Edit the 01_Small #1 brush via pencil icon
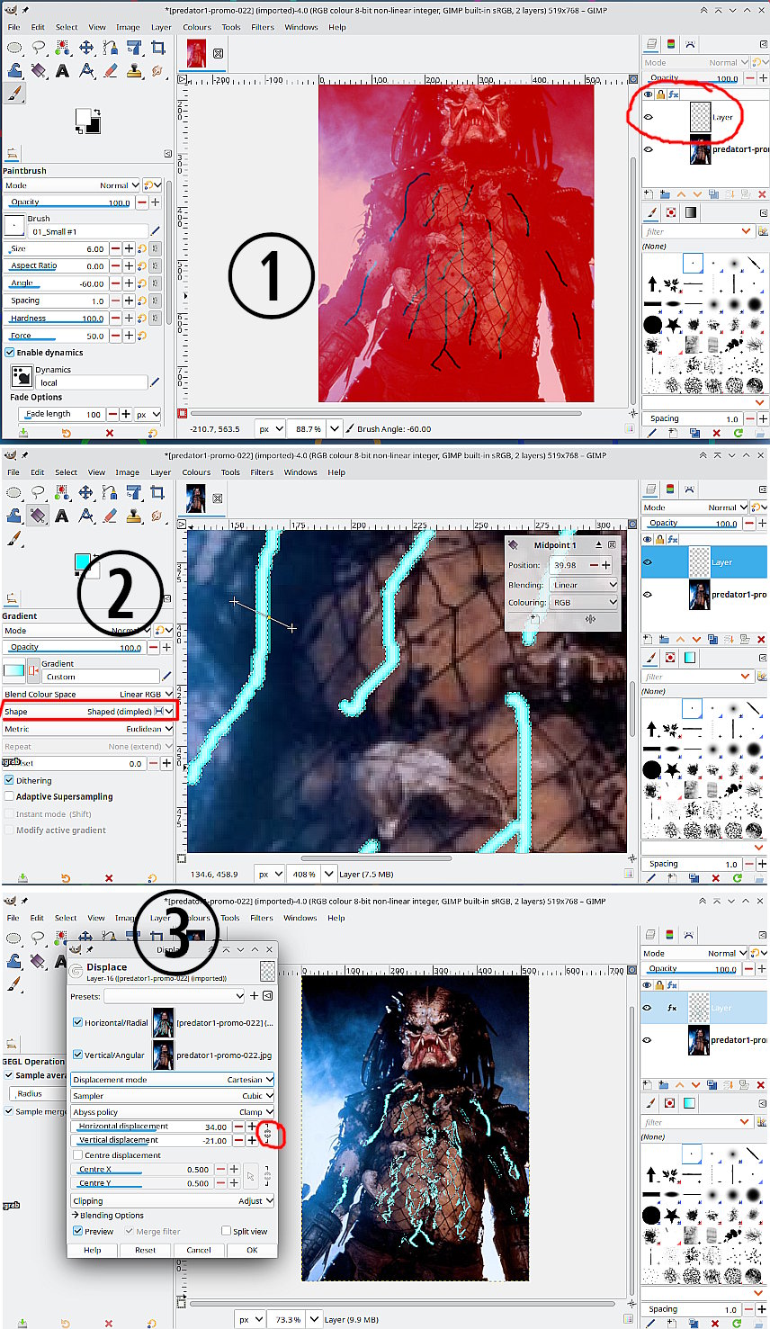Viewport: 770px width, 1329px height. tap(156, 231)
